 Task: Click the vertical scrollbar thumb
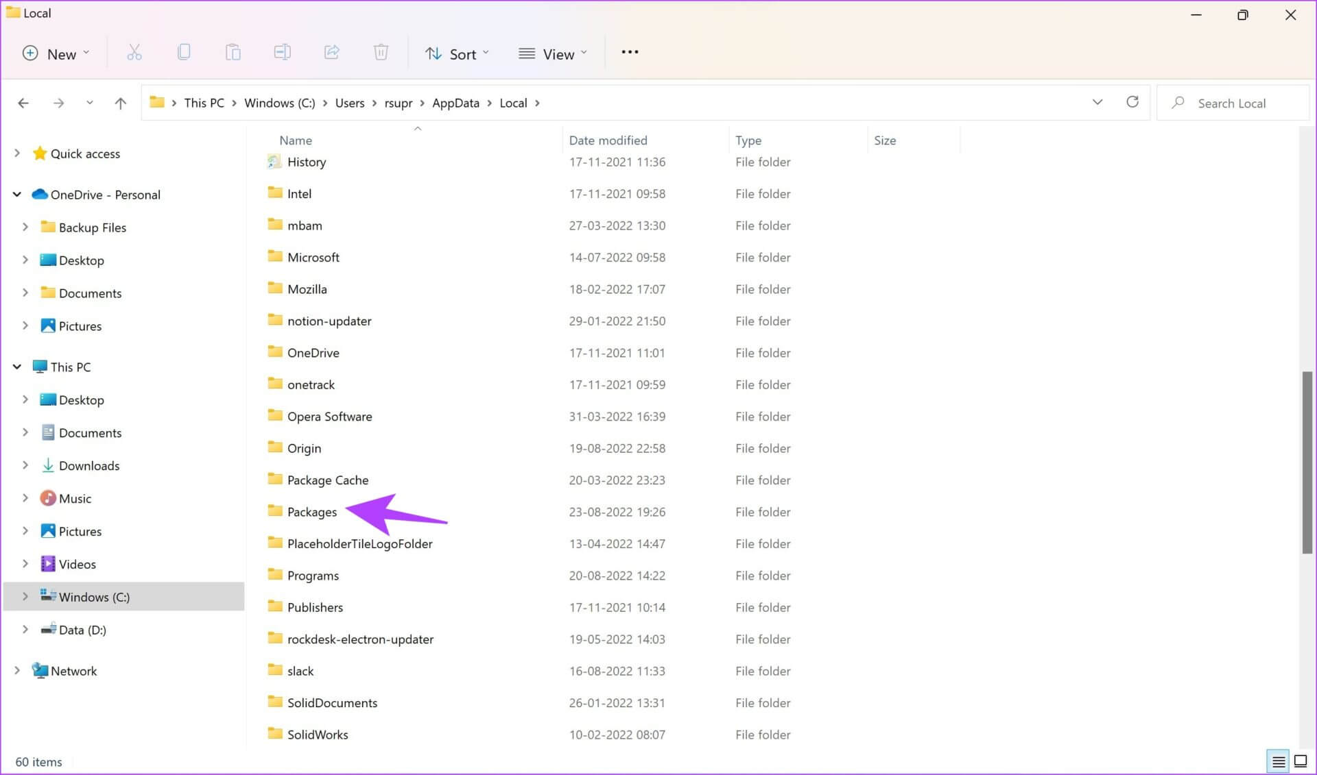1307,462
